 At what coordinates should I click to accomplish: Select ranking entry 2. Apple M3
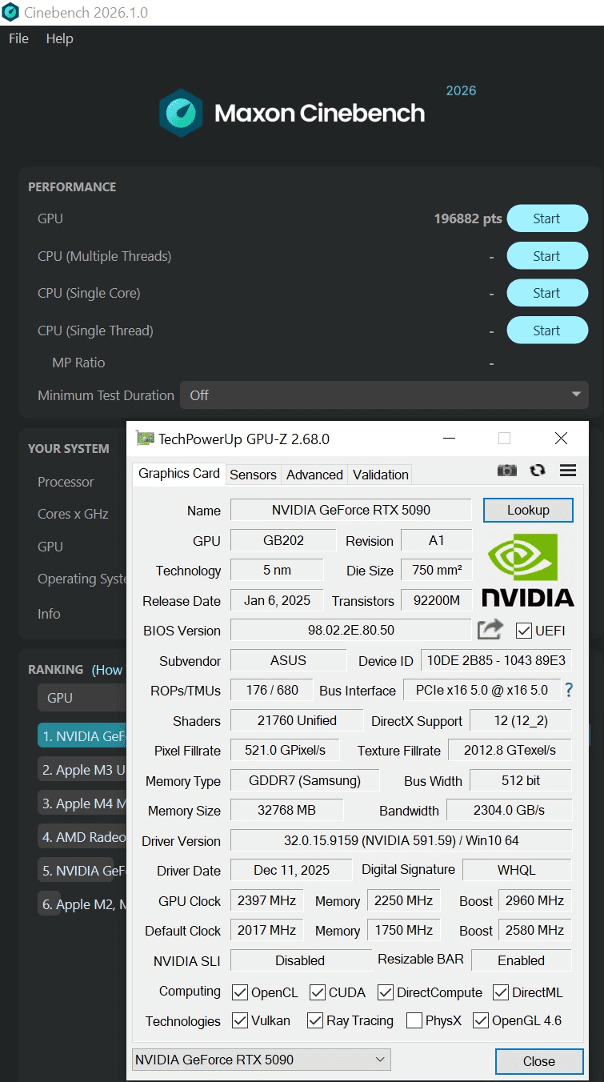click(82, 770)
